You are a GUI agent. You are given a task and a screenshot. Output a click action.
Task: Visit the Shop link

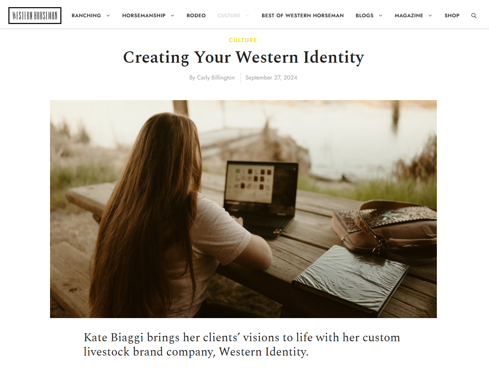click(x=452, y=16)
